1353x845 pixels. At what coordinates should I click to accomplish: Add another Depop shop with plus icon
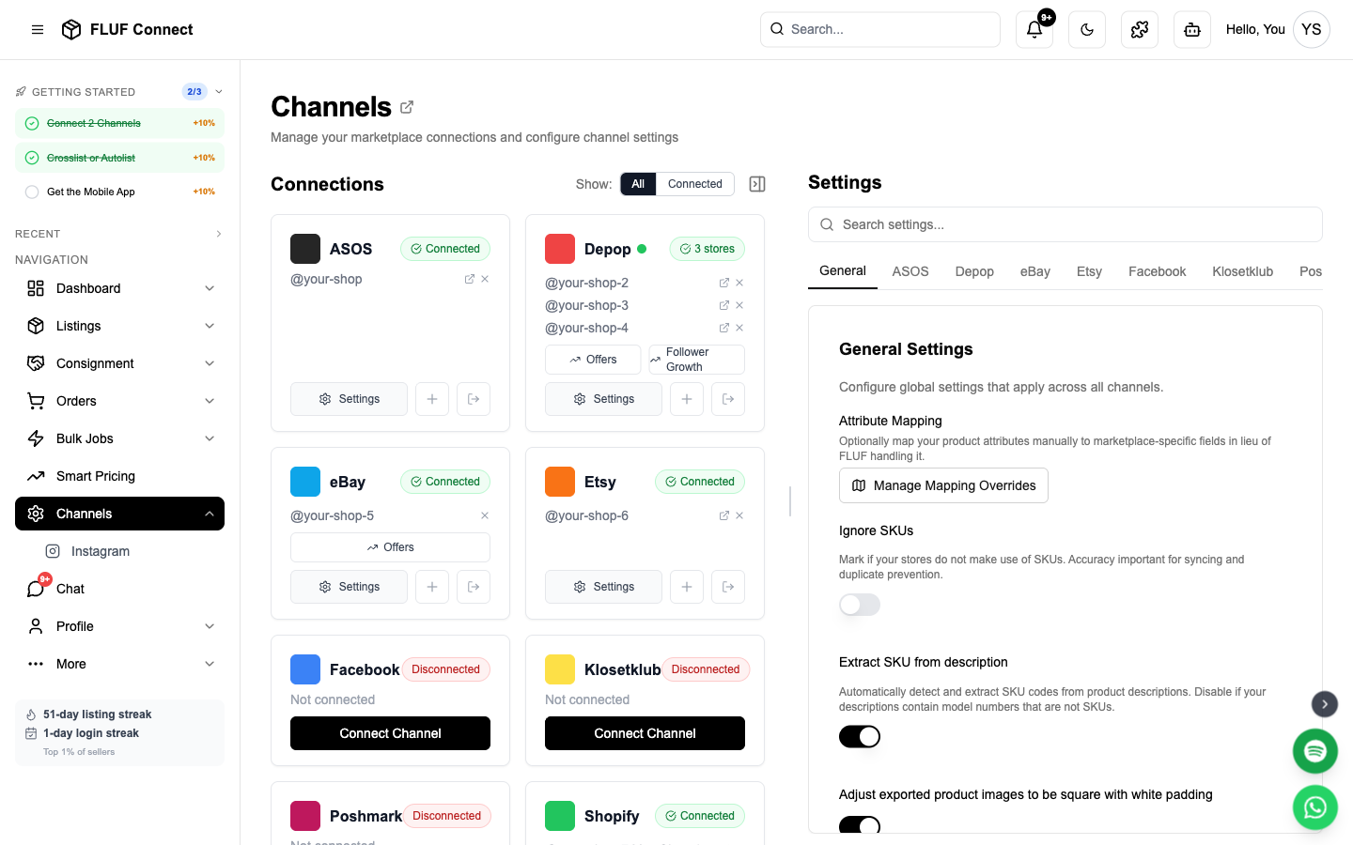(x=687, y=399)
